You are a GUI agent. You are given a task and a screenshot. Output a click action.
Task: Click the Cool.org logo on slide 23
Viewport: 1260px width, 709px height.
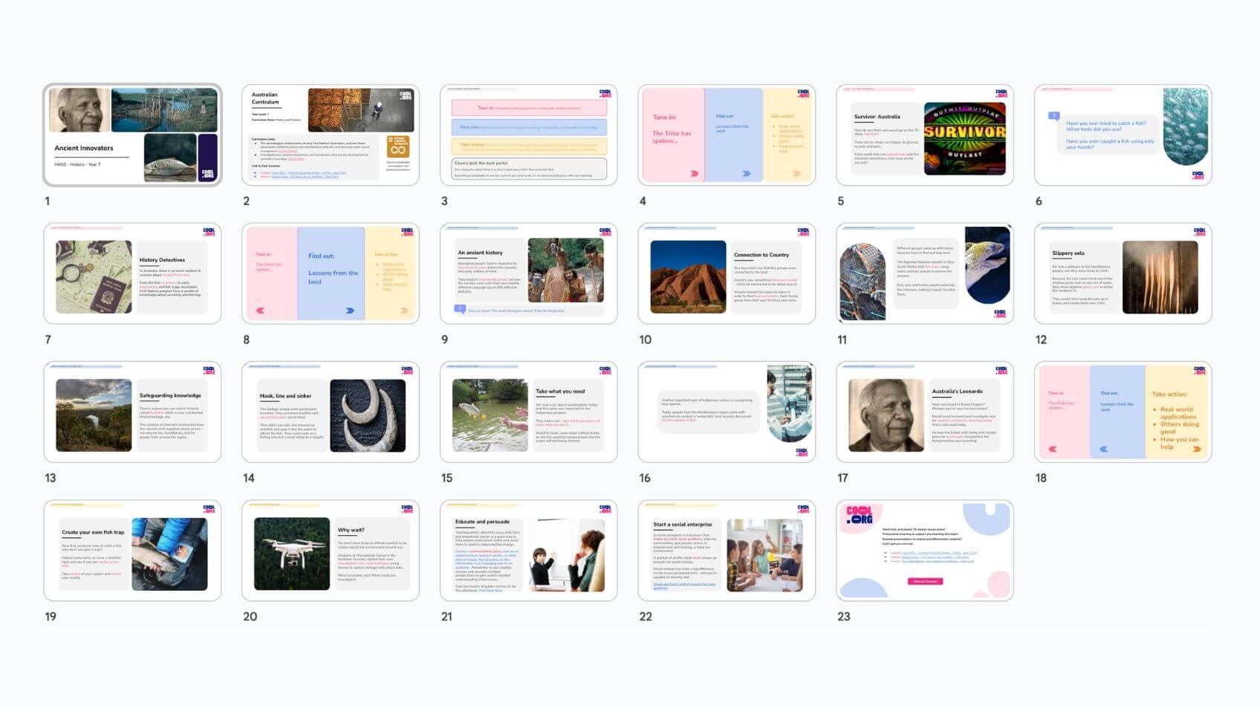pyautogui.click(x=860, y=515)
